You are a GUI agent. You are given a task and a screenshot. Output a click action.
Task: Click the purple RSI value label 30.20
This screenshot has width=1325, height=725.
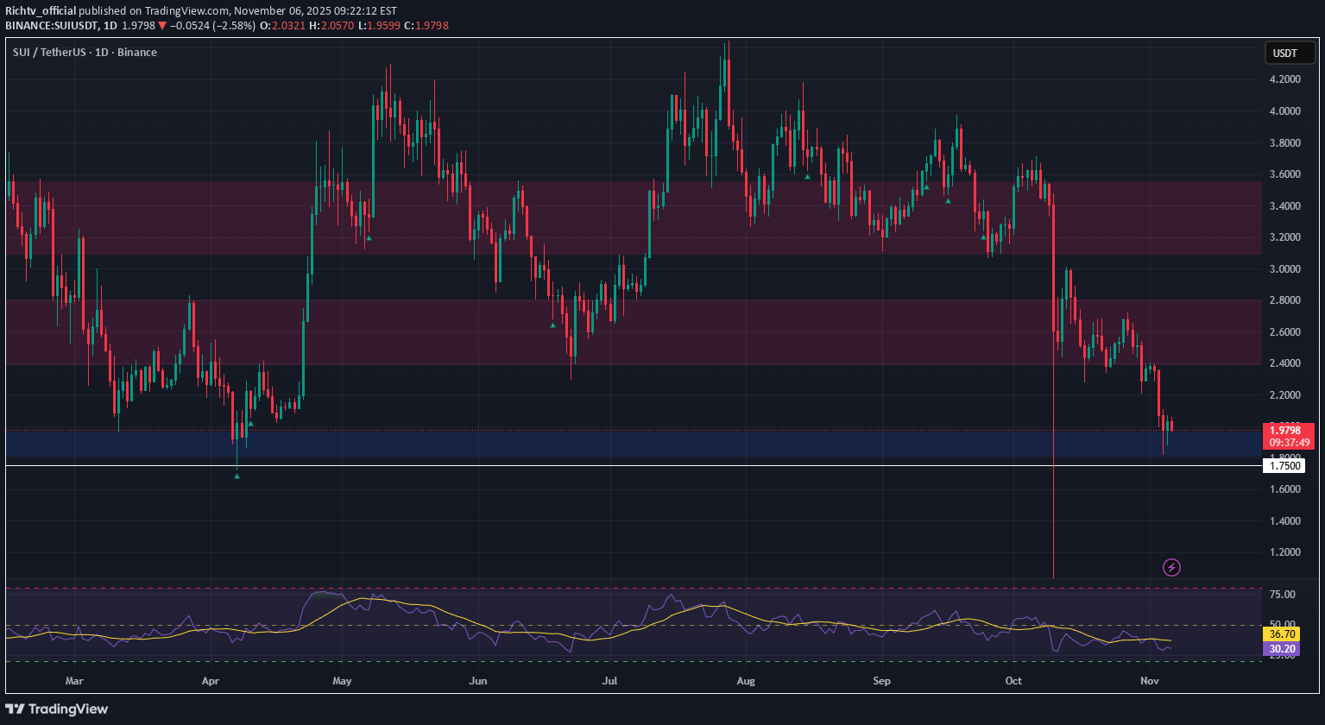[1281, 649]
